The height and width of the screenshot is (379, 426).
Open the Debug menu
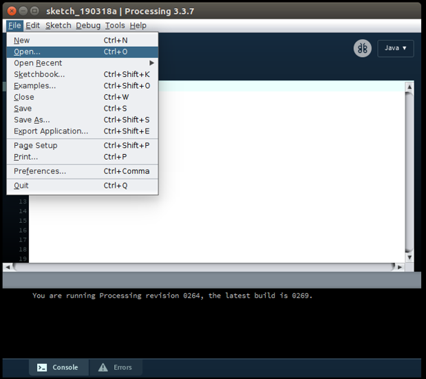pyautogui.click(x=88, y=25)
